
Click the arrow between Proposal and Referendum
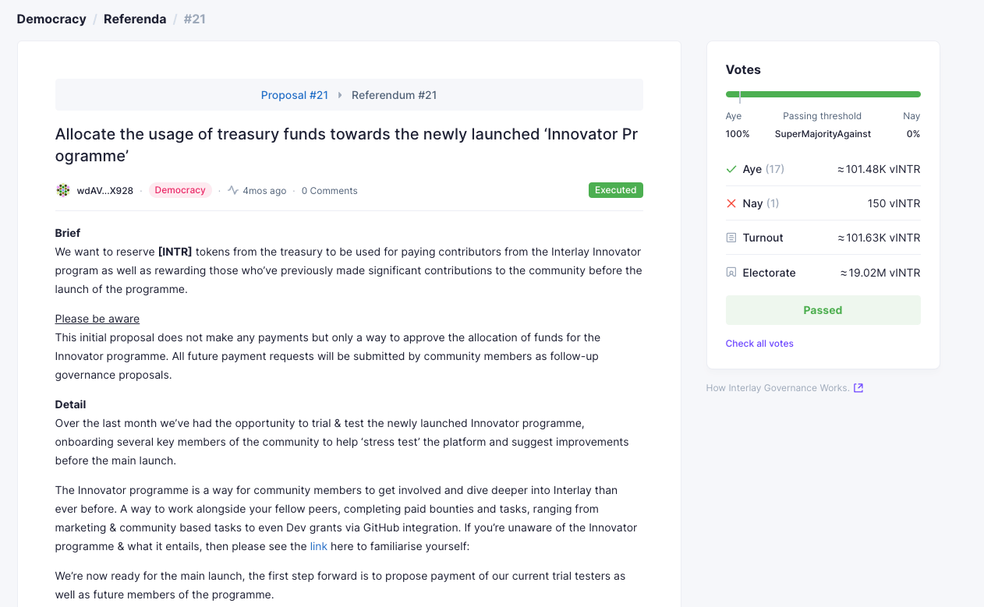(340, 95)
